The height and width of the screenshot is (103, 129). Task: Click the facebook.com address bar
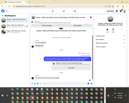[x=59, y=6]
